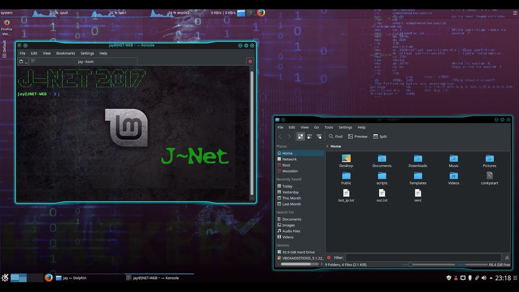Toggle filter lock button in Dolphin
519x292 pixels.
pyautogui.click(x=507, y=258)
